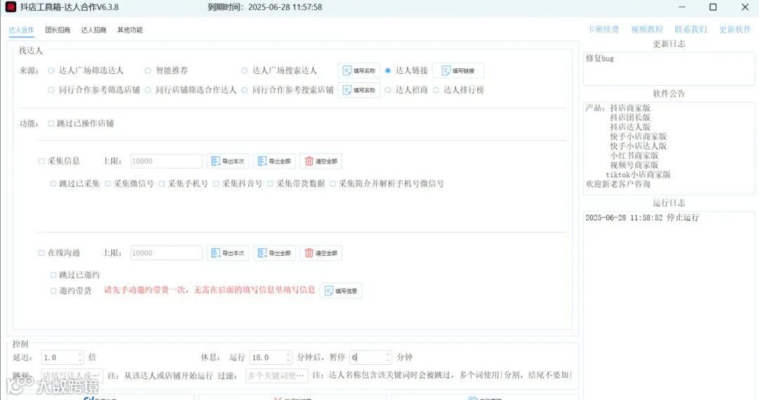Switch to the 达人招商 tab
Image resolution: width=759 pixels, height=400 pixels.
pyautogui.click(x=93, y=30)
